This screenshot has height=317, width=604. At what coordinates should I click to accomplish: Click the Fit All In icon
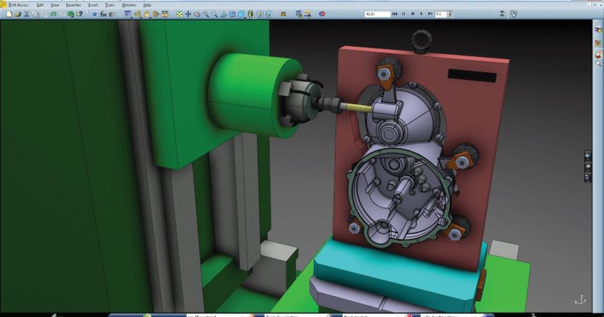pos(179,14)
